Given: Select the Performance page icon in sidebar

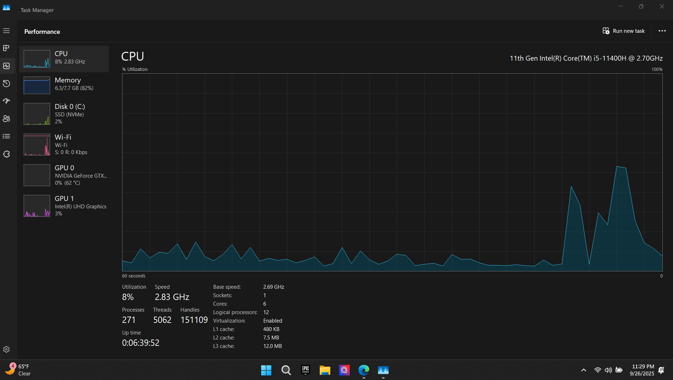Looking at the screenshot, I should pos(6,66).
